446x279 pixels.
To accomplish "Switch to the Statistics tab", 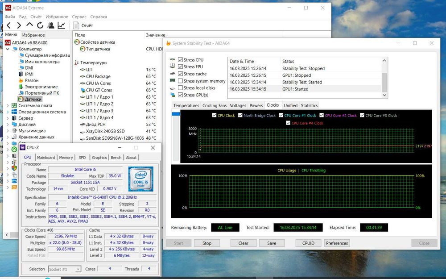I will coord(309,105).
